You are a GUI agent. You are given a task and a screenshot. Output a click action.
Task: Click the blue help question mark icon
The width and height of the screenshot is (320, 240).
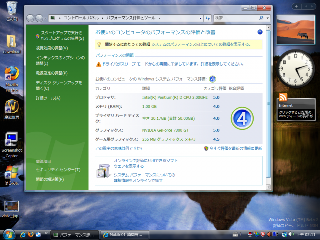click(260, 32)
